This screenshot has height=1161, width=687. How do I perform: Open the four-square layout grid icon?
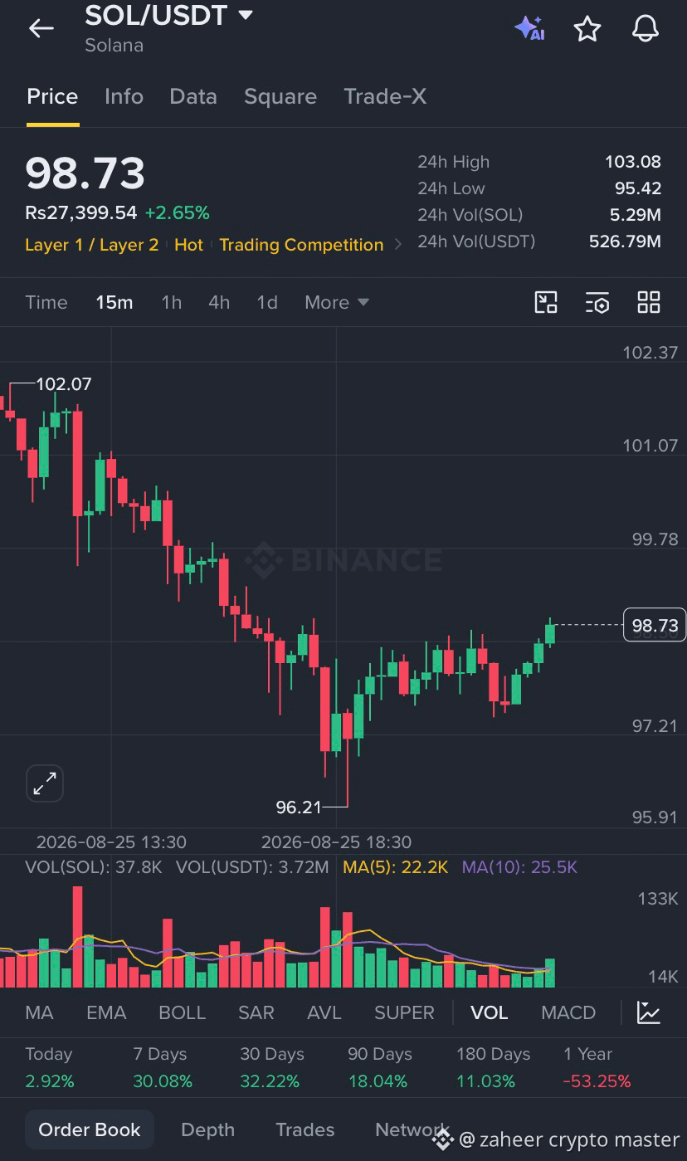pos(649,302)
